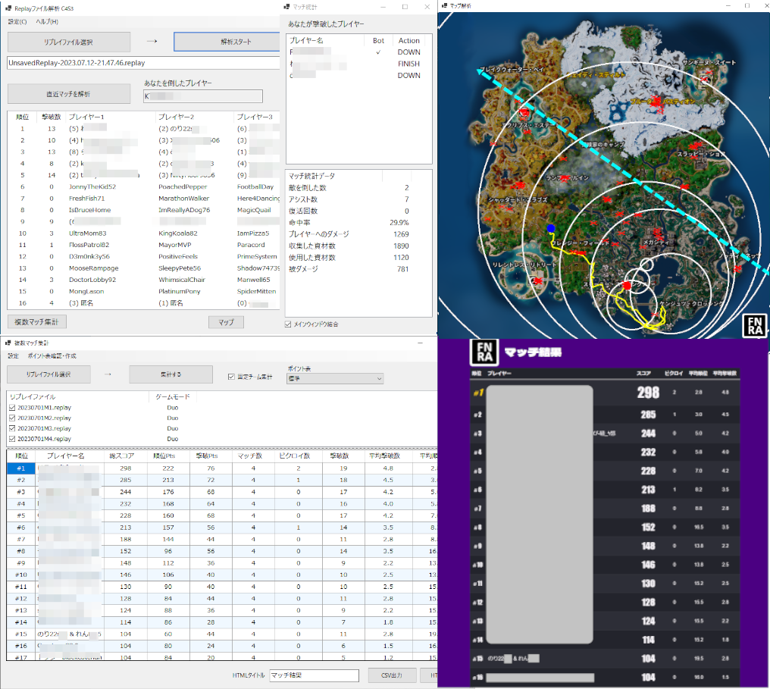Uncheck the 20230701M3.replay checkbox
Image resolution: width=770 pixels, height=689 pixels.
pyautogui.click(x=12, y=428)
